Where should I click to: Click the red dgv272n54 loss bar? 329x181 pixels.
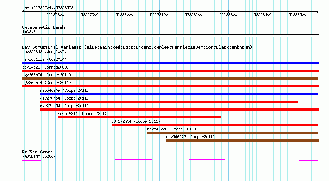(x=215, y=125)
